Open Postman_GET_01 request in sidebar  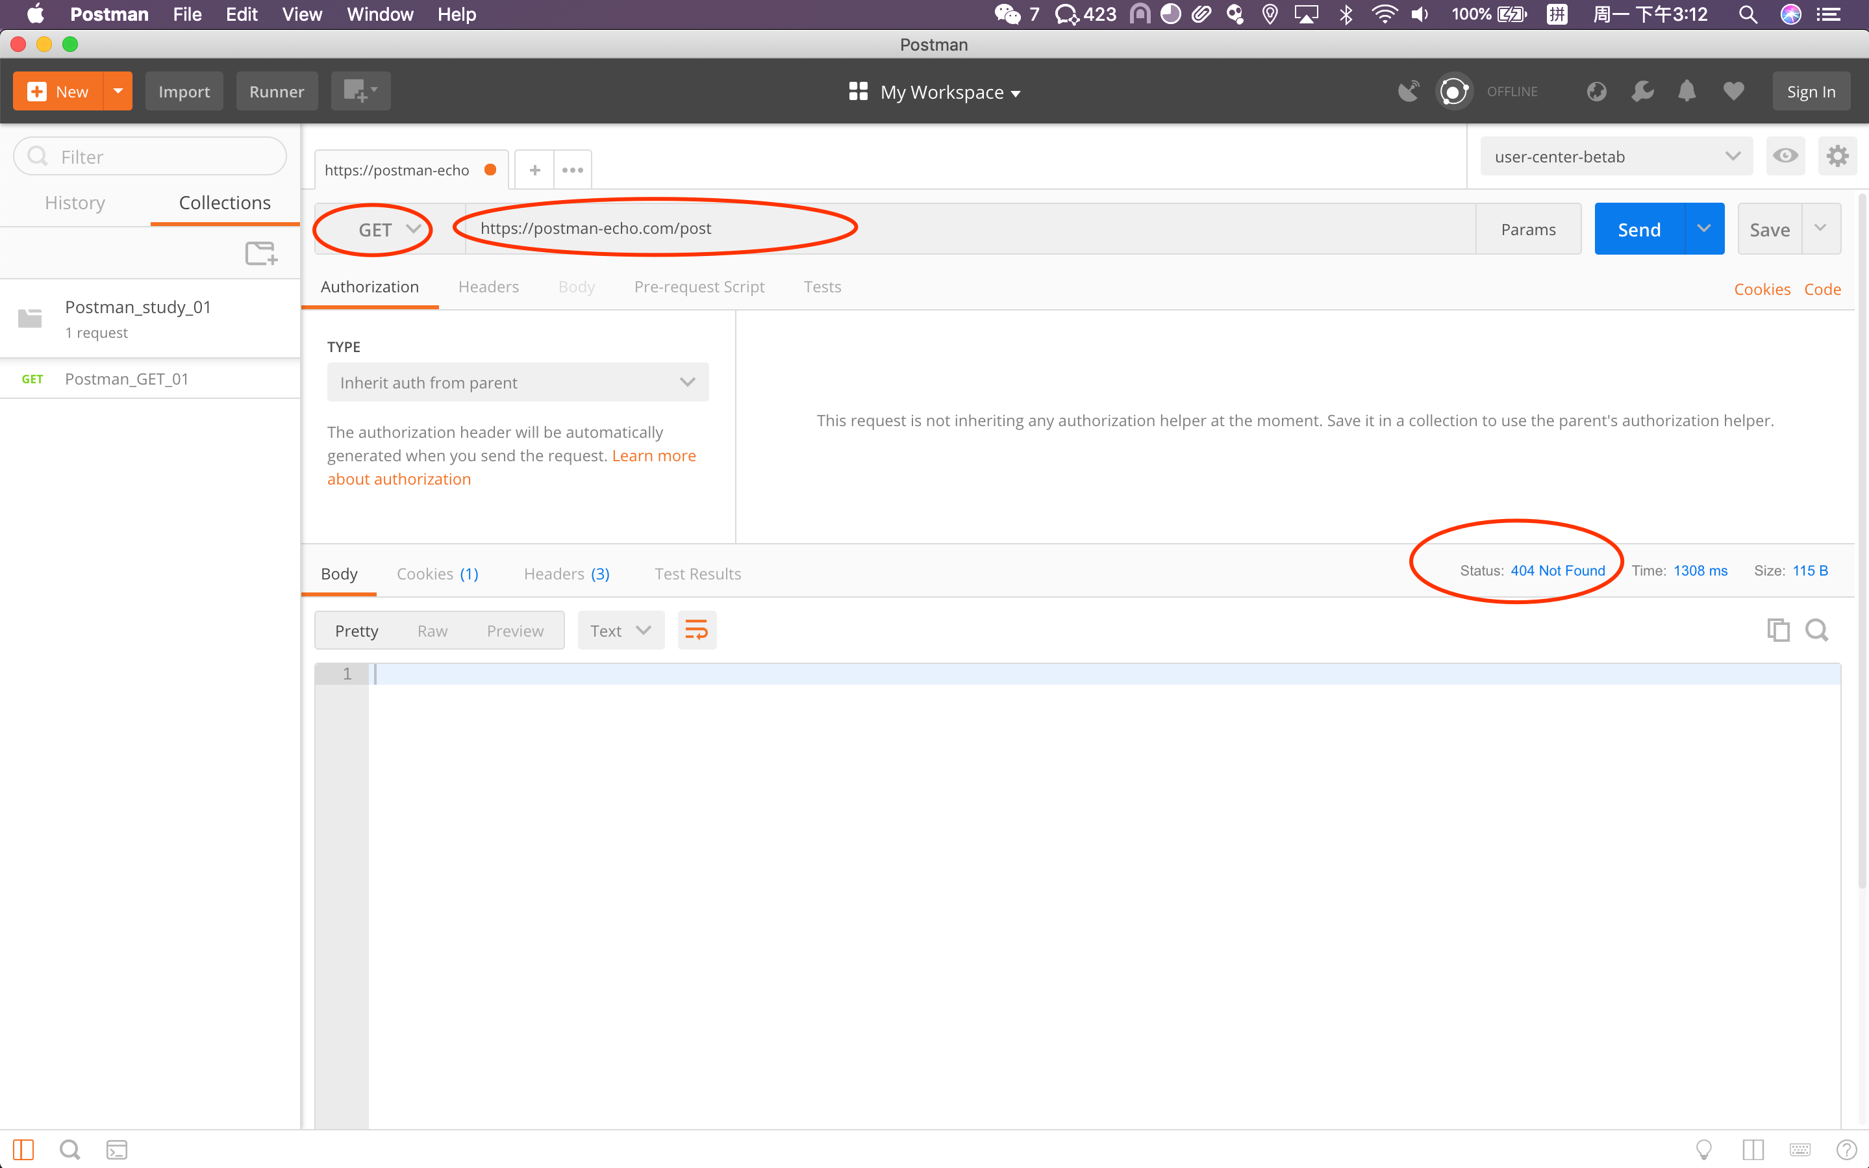point(150,379)
